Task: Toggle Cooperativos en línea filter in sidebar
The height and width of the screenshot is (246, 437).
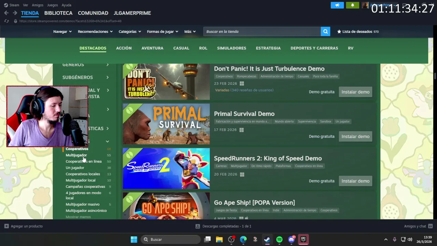Action: coord(84,161)
